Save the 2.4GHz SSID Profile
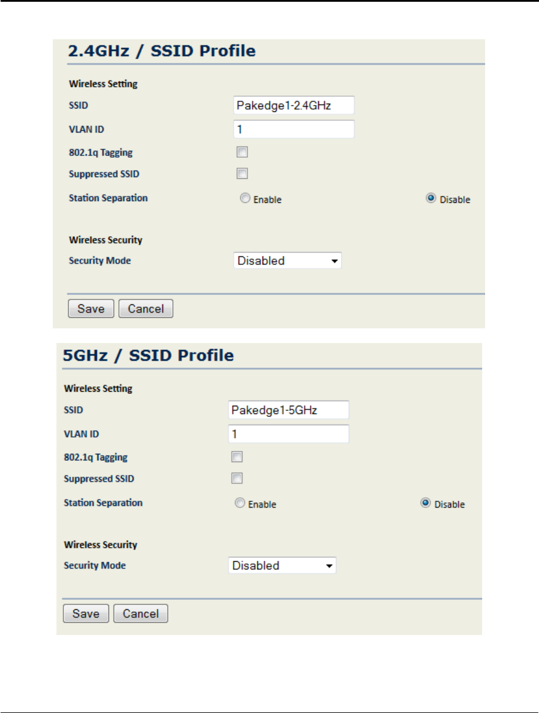Viewport: 539px width, 713px height. (x=91, y=309)
